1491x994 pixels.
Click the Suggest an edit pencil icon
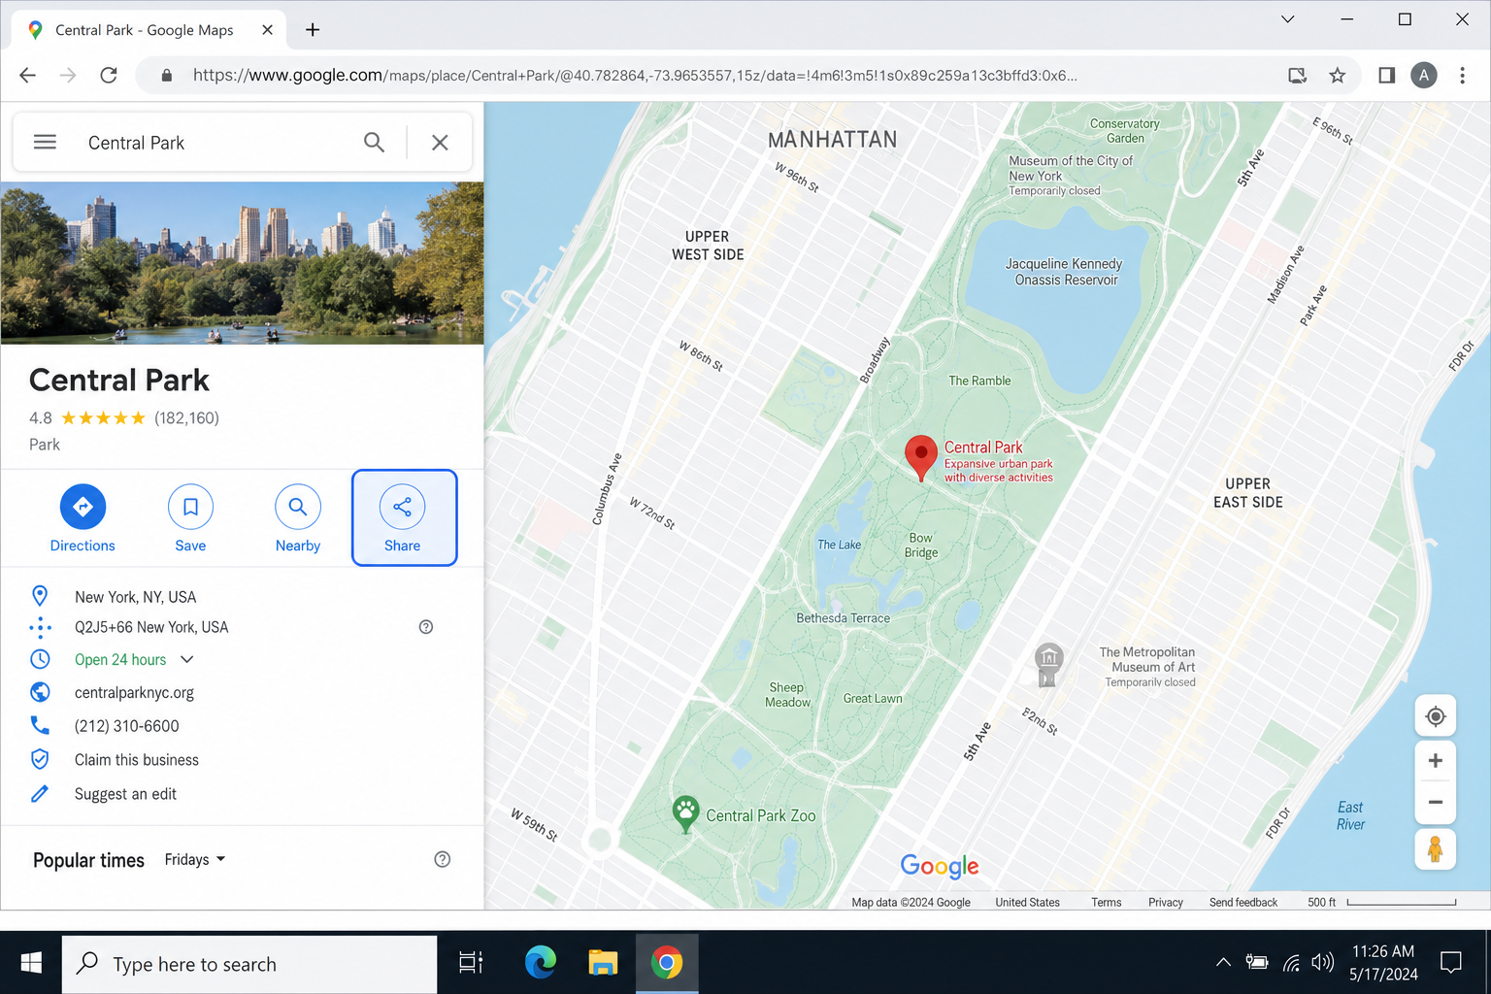coord(40,793)
